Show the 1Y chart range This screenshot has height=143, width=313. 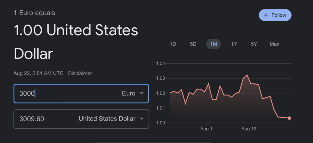pos(234,44)
